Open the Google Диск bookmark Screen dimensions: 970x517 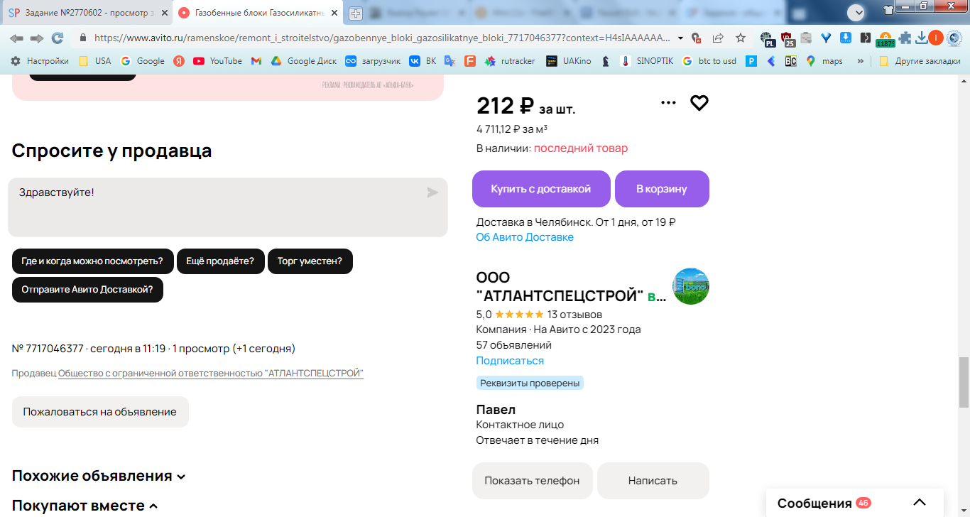pos(304,61)
